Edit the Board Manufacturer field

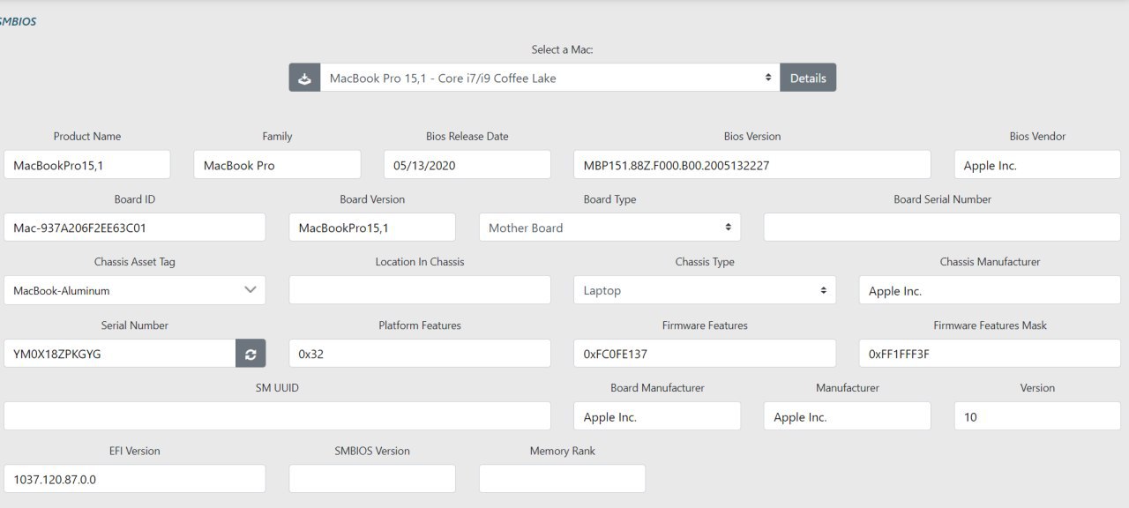657,416
